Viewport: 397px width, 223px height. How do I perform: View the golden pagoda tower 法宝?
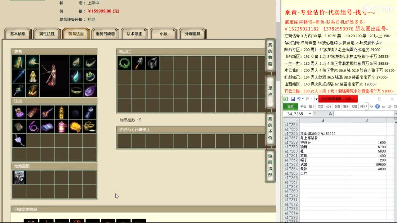[61, 112]
